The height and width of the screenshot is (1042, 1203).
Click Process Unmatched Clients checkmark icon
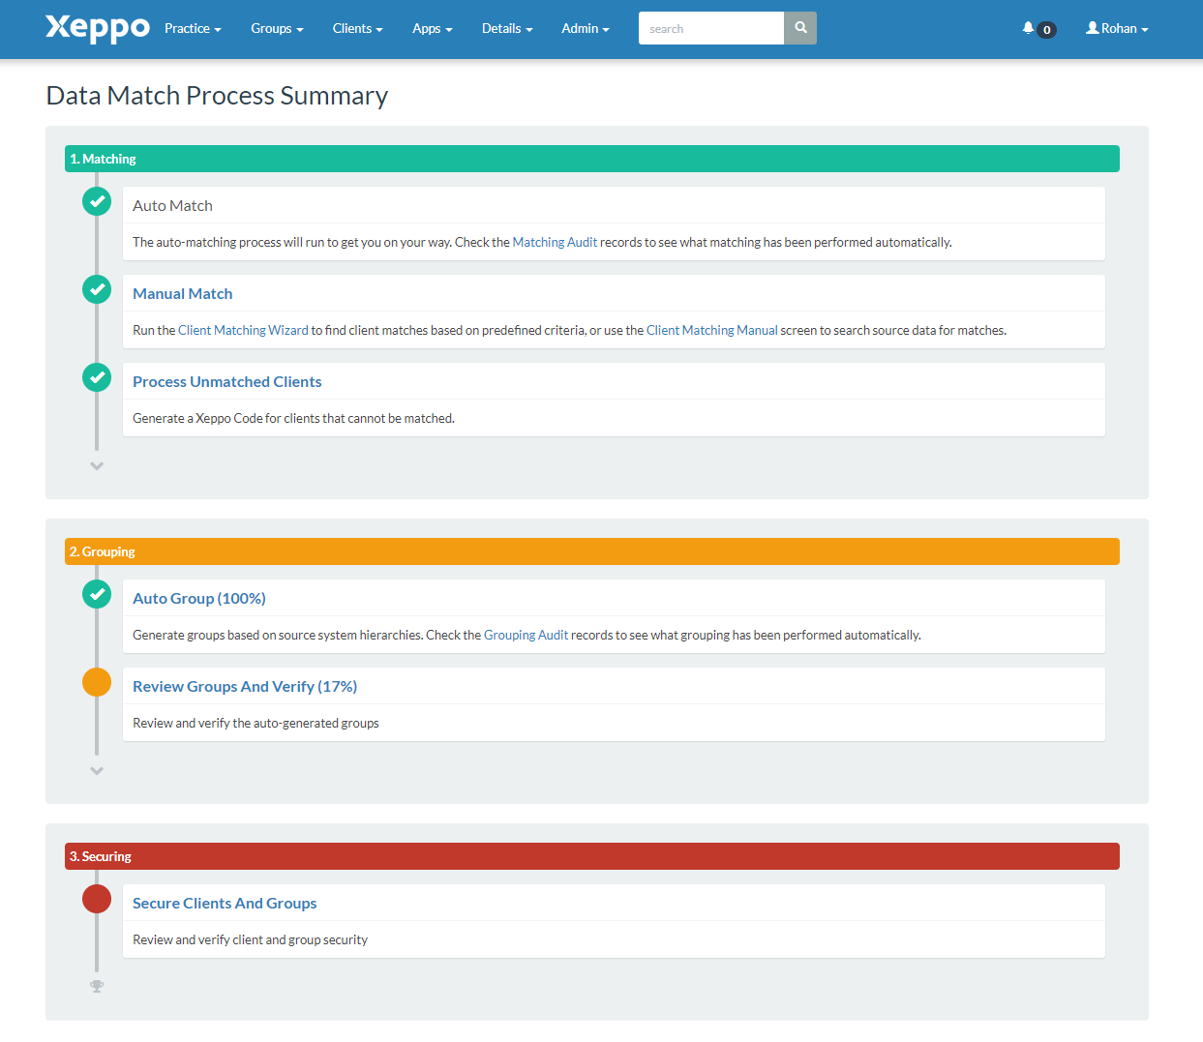(x=97, y=377)
